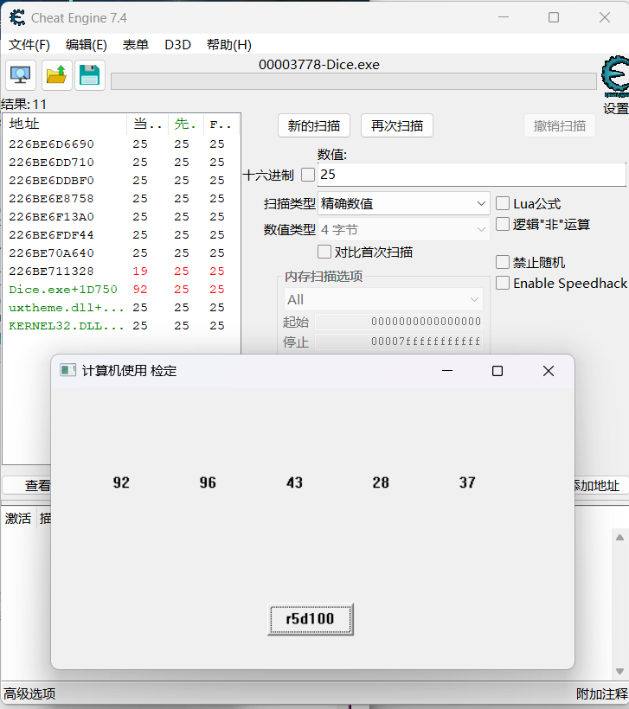This screenshot has width=629, height=709.
Task: Click the 查看 button
Action: (x=27, y=486)
